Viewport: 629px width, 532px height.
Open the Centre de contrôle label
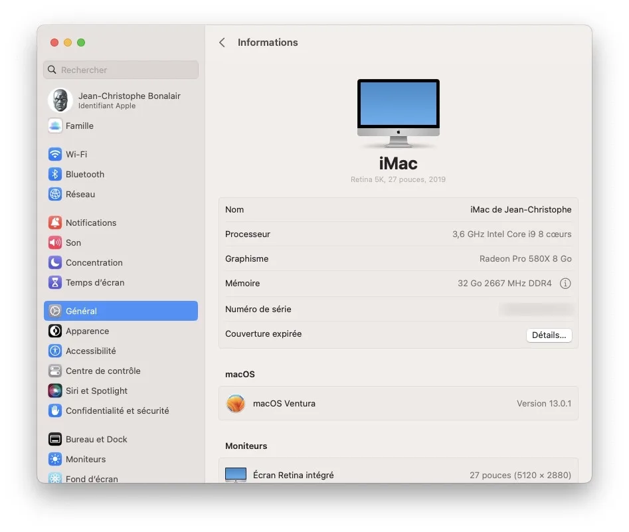click(x=103, y=371)
